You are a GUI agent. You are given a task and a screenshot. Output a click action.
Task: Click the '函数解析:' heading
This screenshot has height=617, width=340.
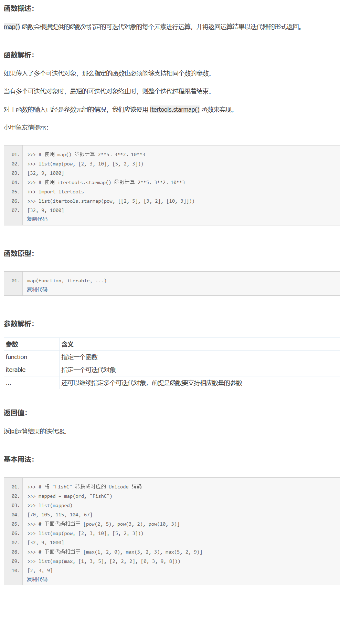(x=19, y=55)
